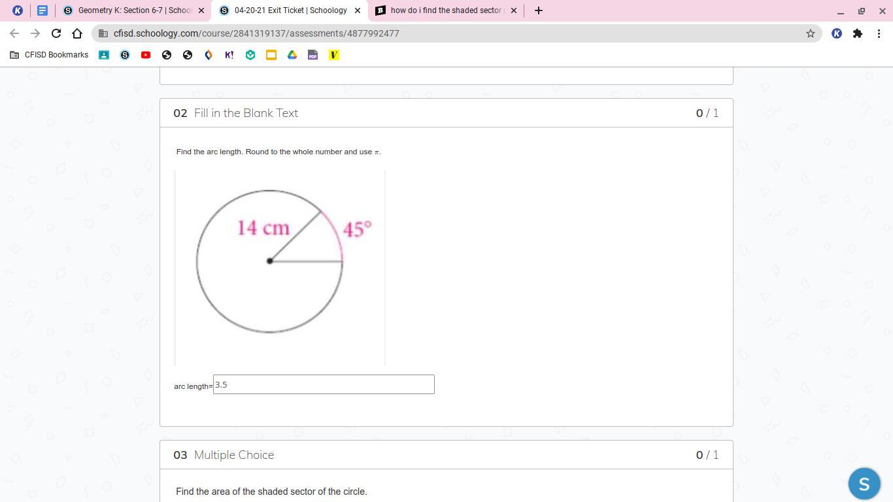Viewport: 893px width, 502px height.
Task: Restore down the browser window
Action: pos(862,10)
